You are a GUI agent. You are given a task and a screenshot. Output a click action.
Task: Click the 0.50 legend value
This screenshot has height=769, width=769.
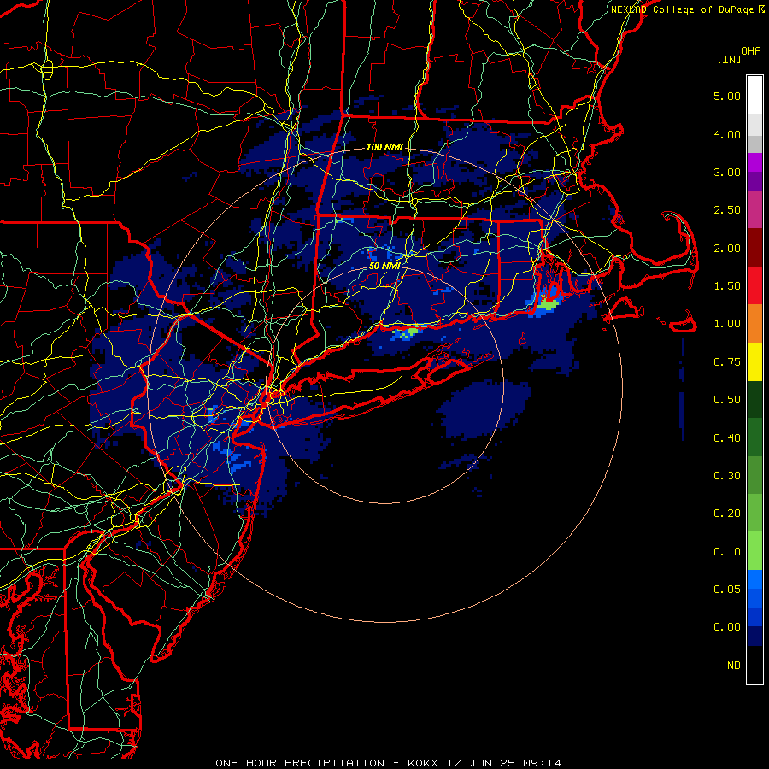727,400
